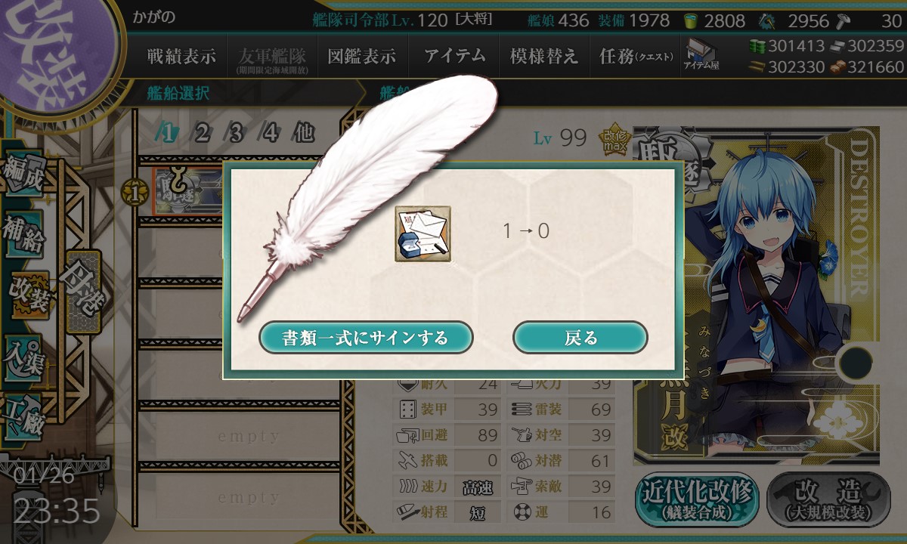Go to 母港 home port icon

pyautogui.click(x=82, y=292)
